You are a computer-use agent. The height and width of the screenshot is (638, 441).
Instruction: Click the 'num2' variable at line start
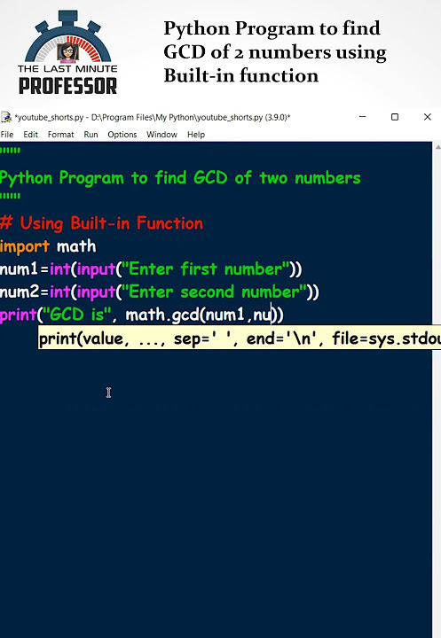[19, 292]
